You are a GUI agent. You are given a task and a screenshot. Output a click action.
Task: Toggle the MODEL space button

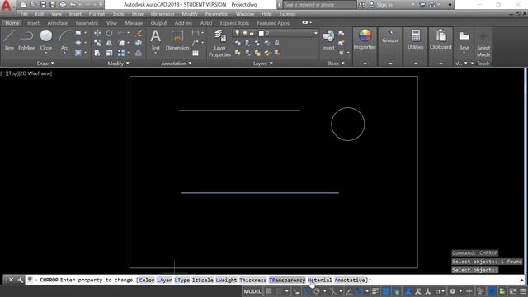tap(252, 291)
